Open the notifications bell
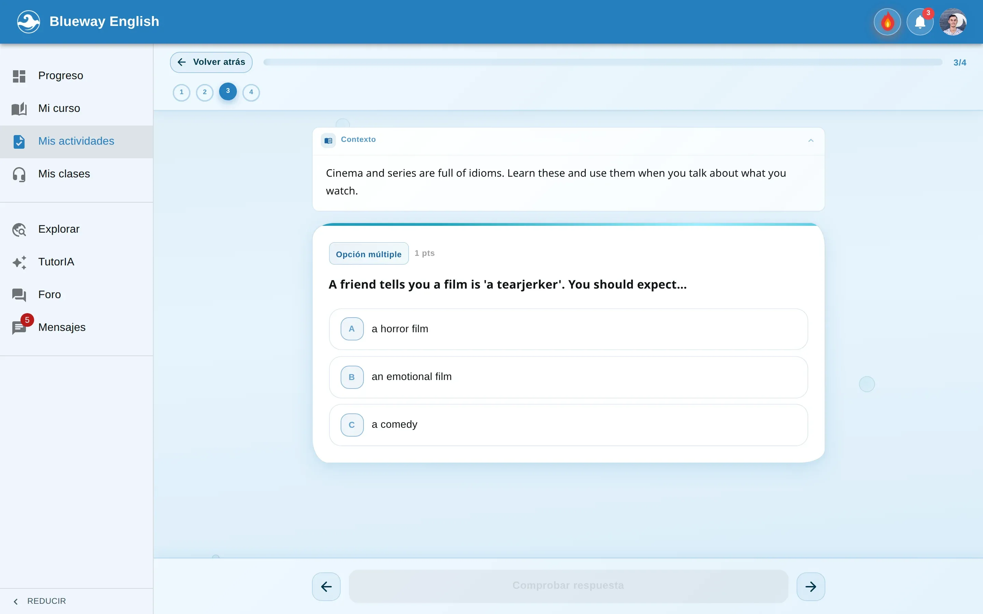 click(x=920, y=21)
